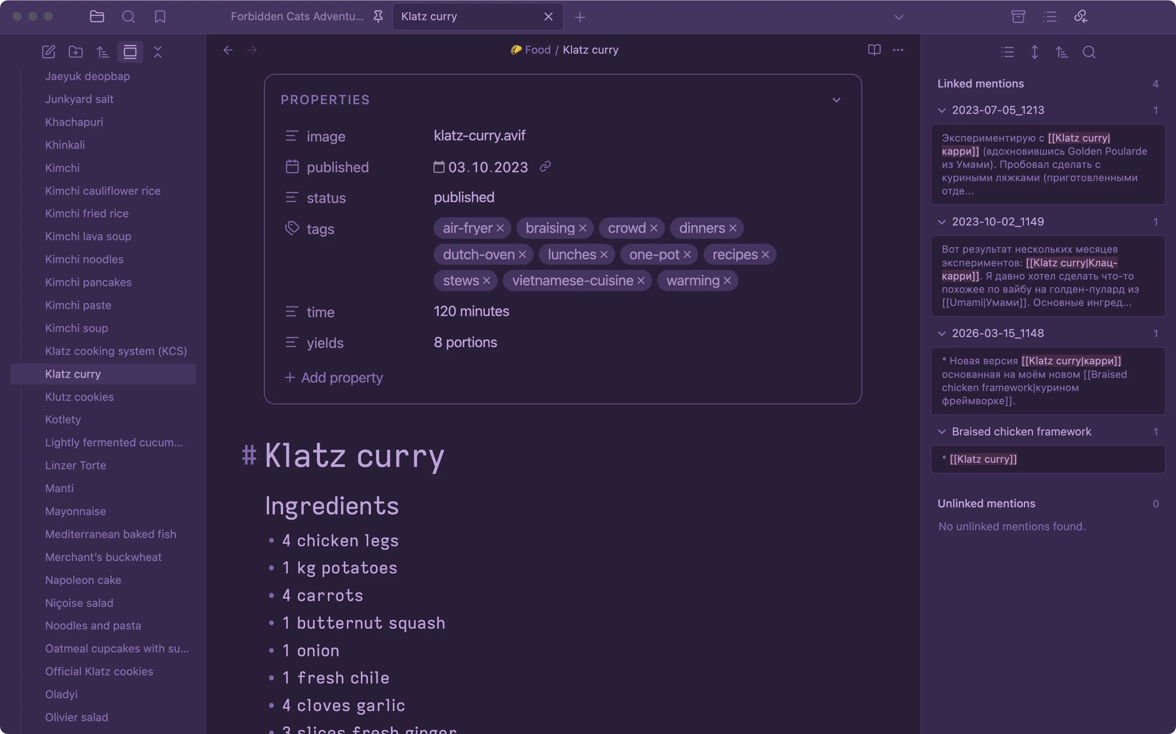1176x734 pixels.
Task: Open Jaeyuk deopbap note
Action: point(87,76)
